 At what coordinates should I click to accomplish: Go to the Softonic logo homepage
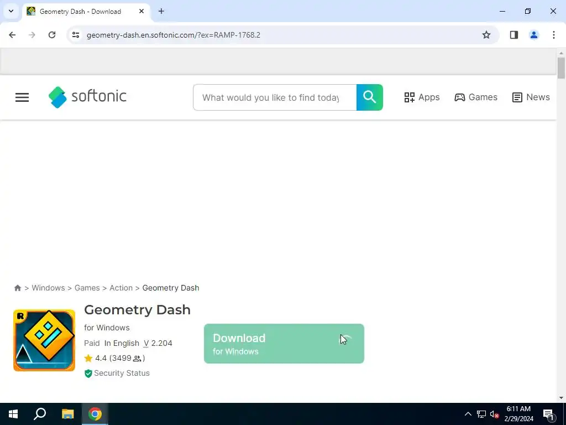tap(87, 97)
